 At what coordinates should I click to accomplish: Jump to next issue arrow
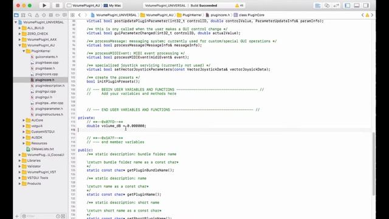point(372,15)
